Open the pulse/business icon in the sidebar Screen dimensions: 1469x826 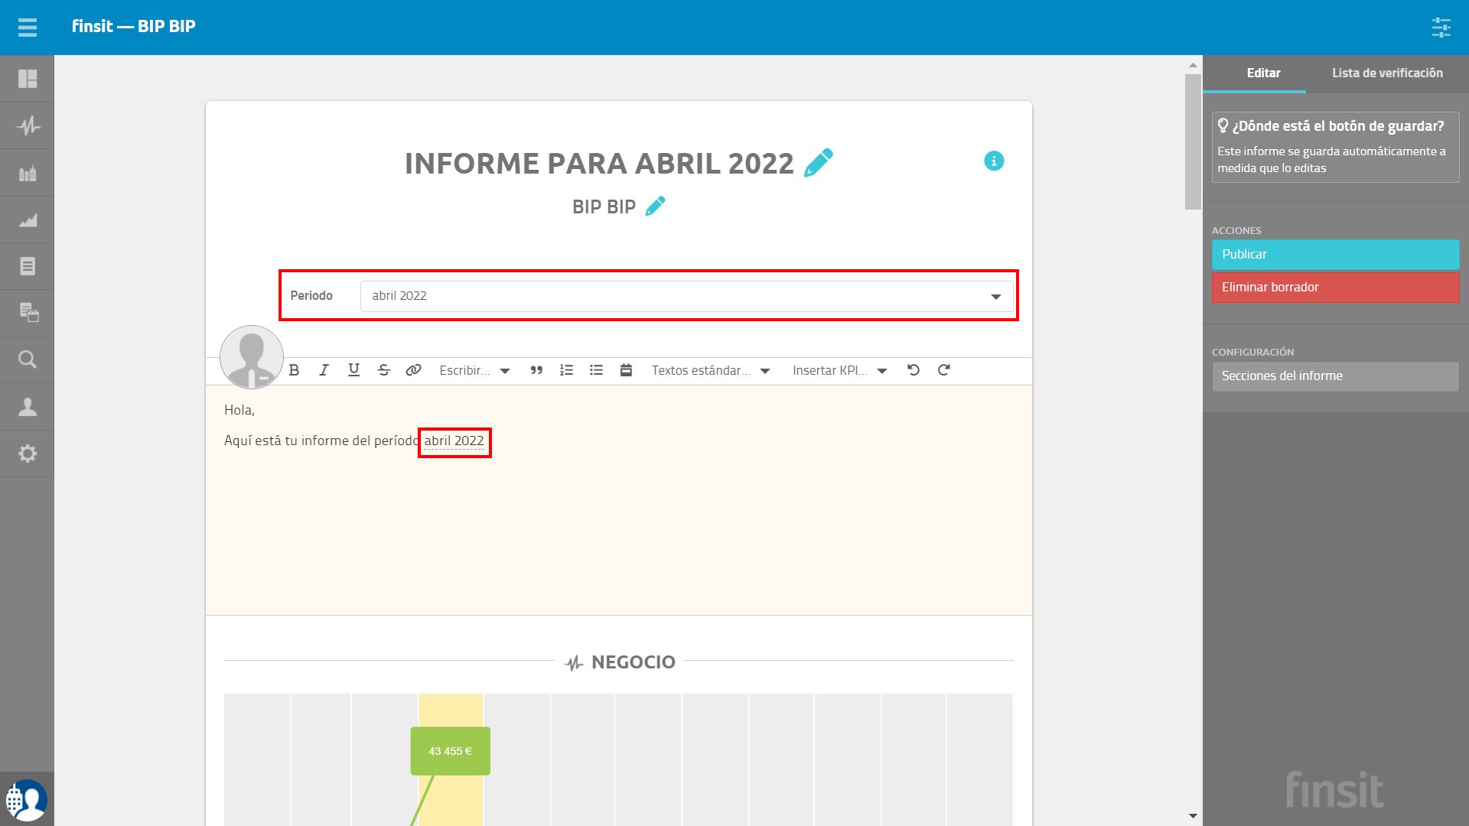coord(28,125)
